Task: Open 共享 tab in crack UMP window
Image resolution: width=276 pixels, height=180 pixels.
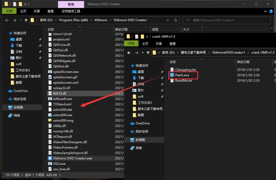Action: point(159,44)
